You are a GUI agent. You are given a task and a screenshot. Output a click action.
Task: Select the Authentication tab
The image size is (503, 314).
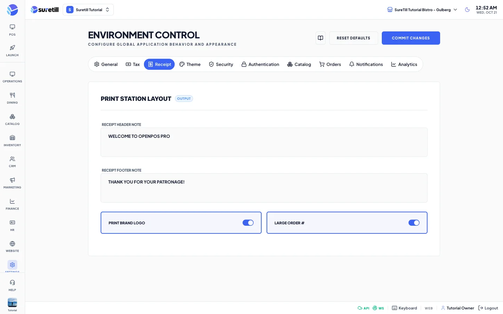(260, 64)
